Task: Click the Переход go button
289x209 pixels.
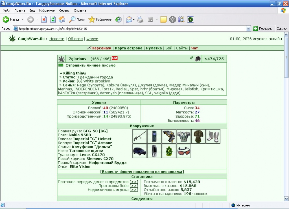Action: [262, 28]
